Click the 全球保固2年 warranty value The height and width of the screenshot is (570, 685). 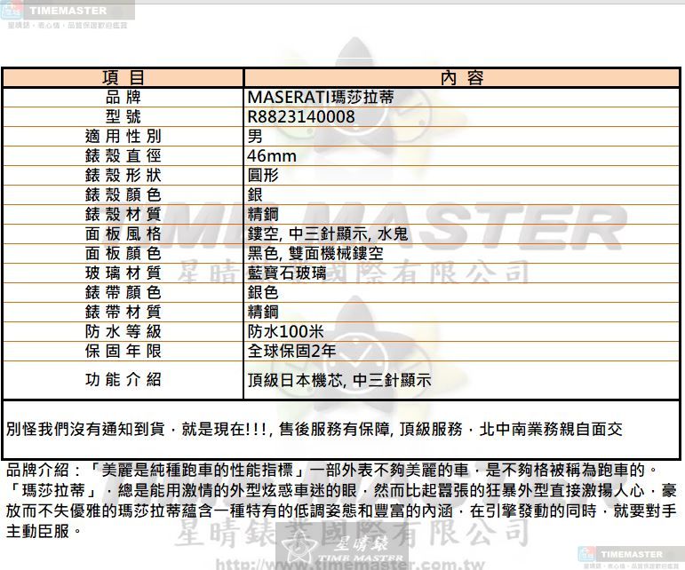click(x=291, y=351)
